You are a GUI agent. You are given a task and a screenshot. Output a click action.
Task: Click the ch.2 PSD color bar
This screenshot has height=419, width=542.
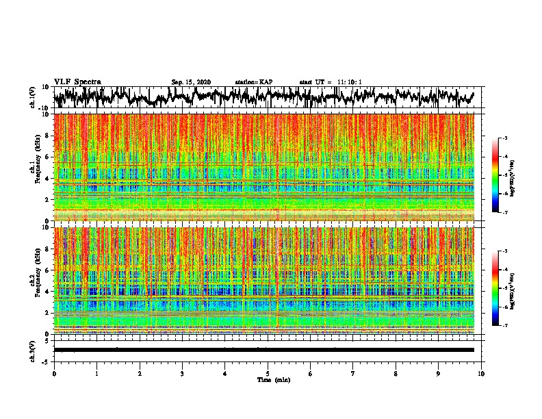(495, 288)
